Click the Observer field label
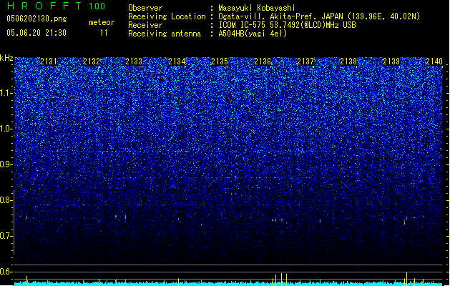The height and width of the screenshot is (286, 450). point(145,8)
